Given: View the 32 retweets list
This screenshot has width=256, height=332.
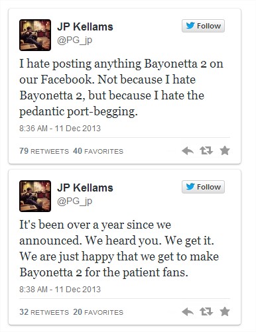Looking at the screenshot, I should 44,312.
